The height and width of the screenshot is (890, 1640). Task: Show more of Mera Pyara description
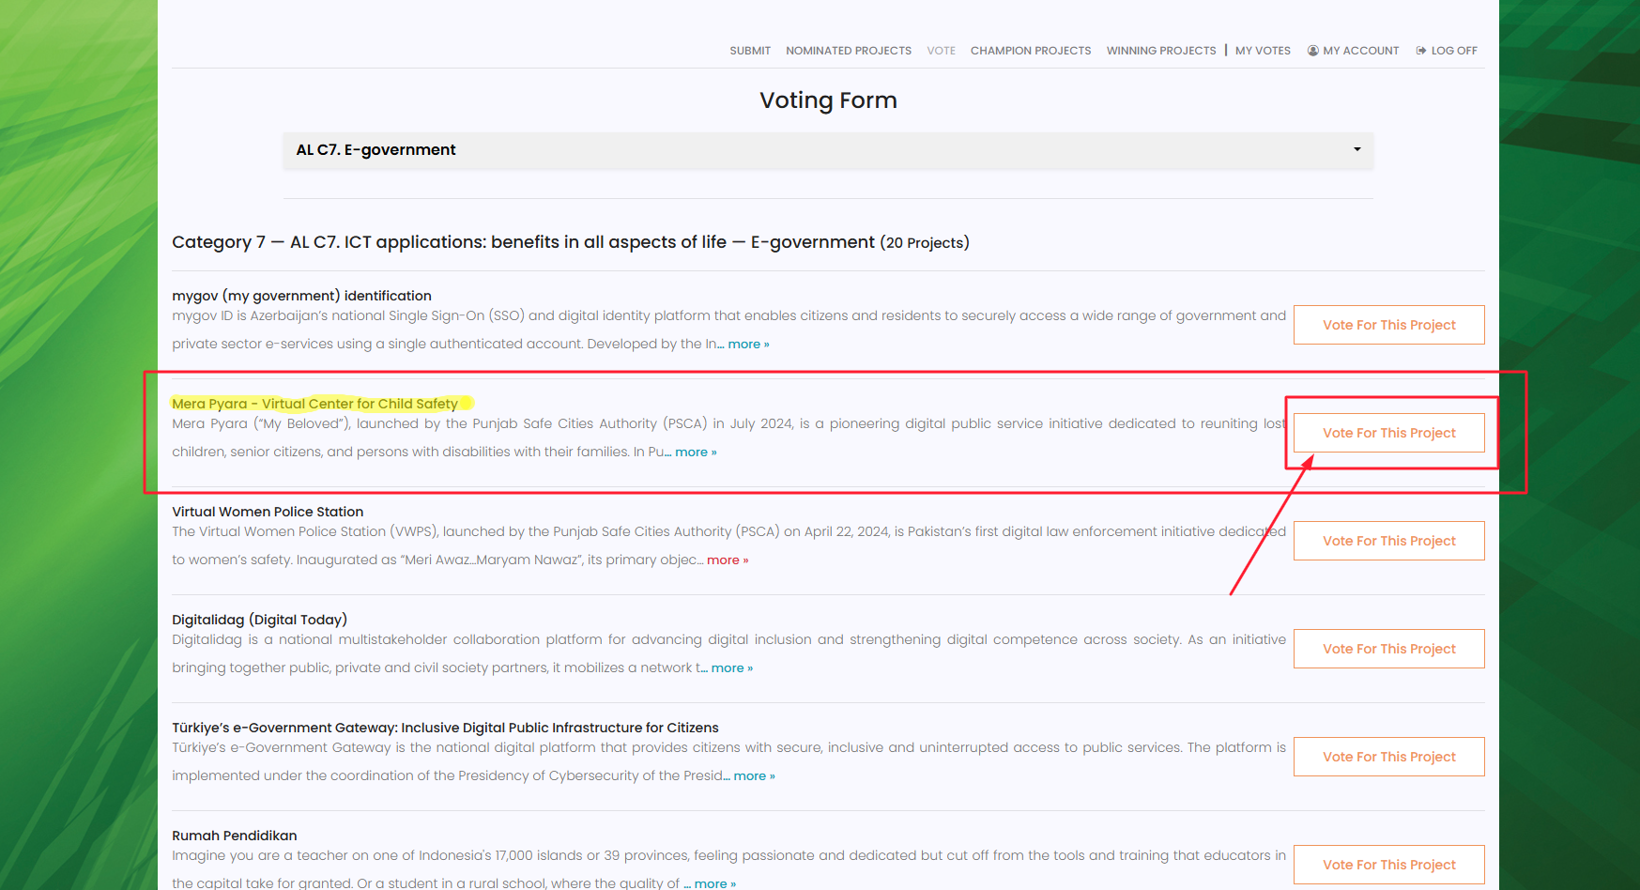tap(695, 453)
